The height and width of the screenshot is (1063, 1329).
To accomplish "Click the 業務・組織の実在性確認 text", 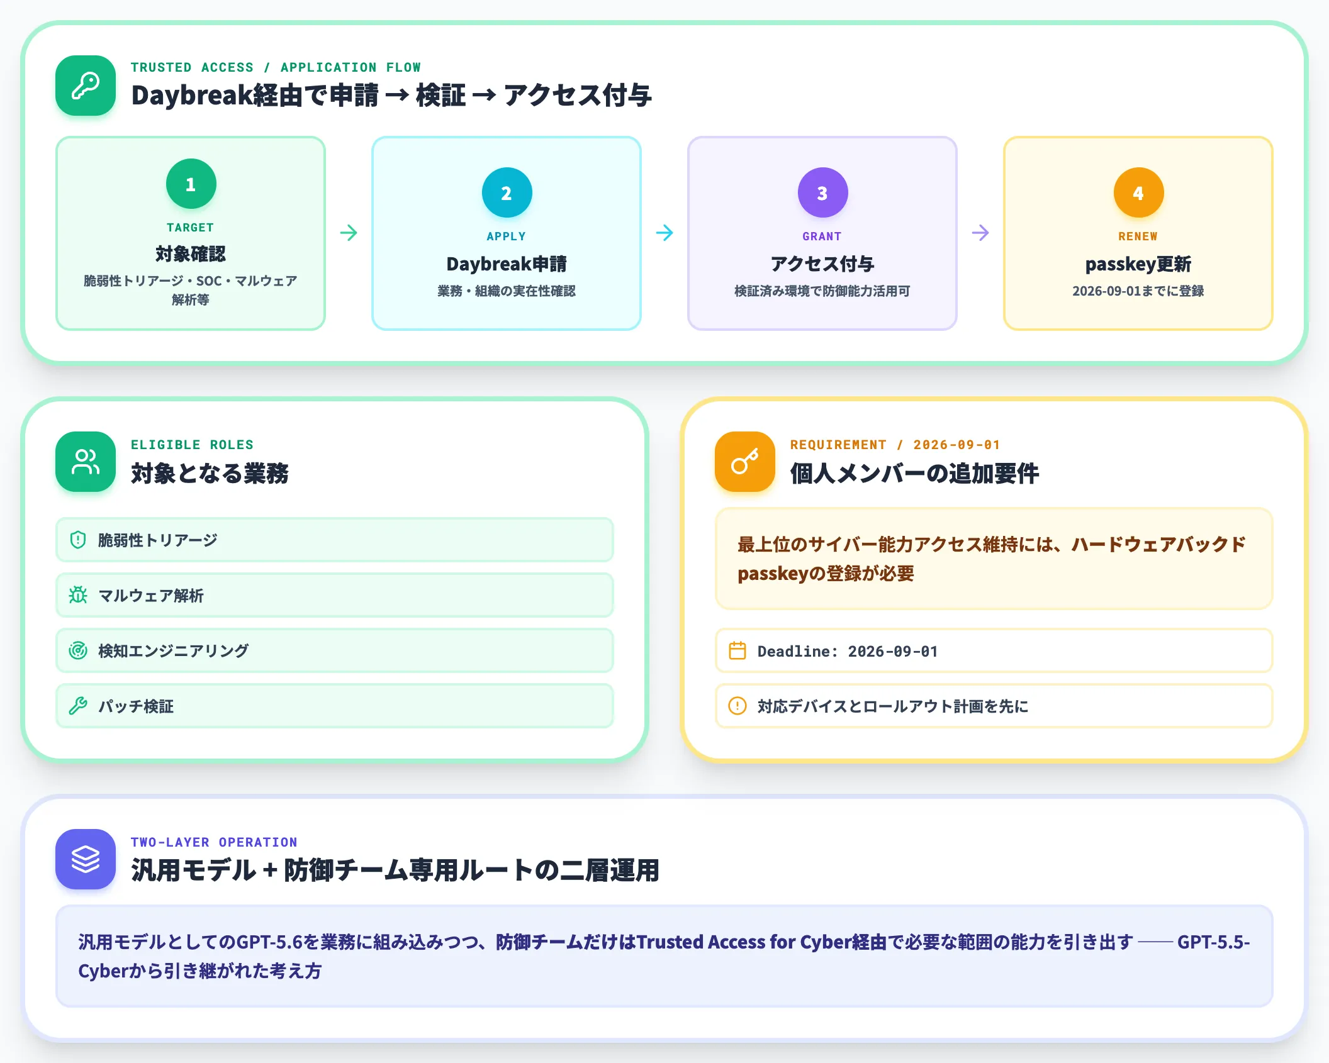I will pos(507,291).
